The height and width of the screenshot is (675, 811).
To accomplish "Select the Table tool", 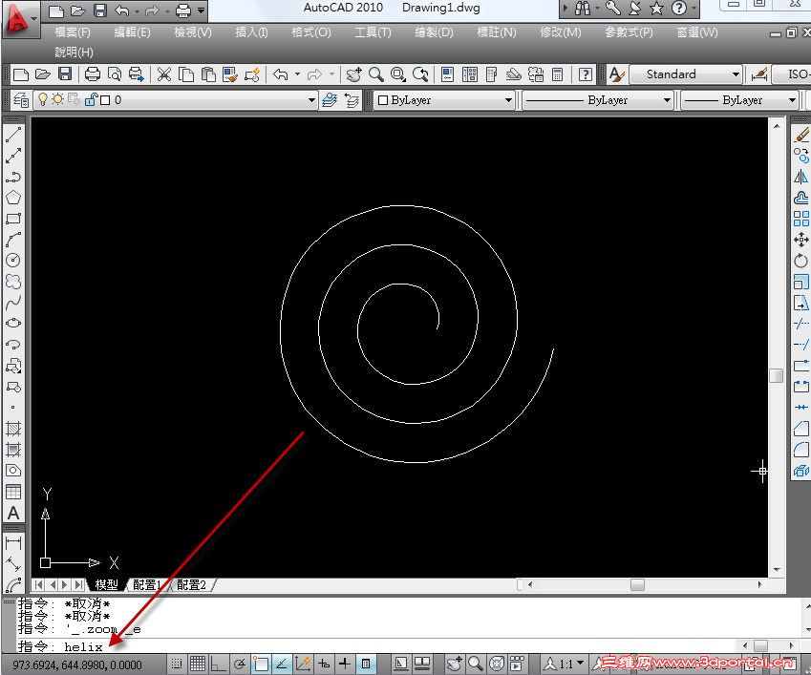I will tap(13, 492).
